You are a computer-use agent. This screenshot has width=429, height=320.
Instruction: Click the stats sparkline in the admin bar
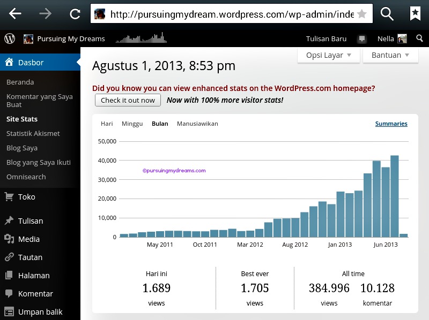(142, 39)
